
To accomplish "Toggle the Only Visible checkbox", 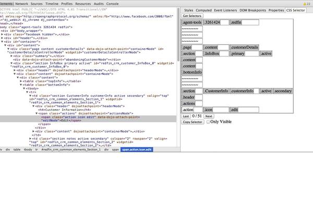I will click(208, 122).
